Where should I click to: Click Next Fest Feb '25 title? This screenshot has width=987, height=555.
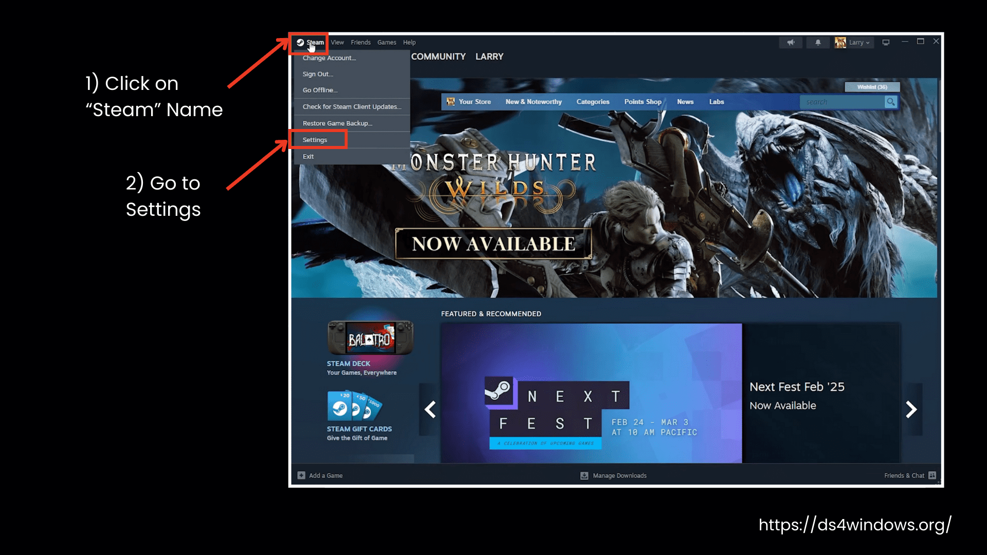click(797, 386)
